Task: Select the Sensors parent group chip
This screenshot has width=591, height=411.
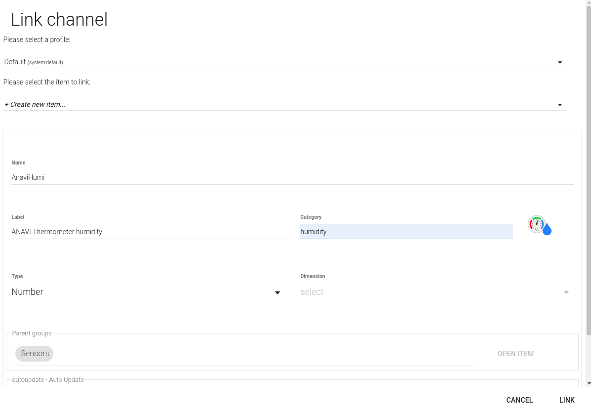Action: point(35,354)
